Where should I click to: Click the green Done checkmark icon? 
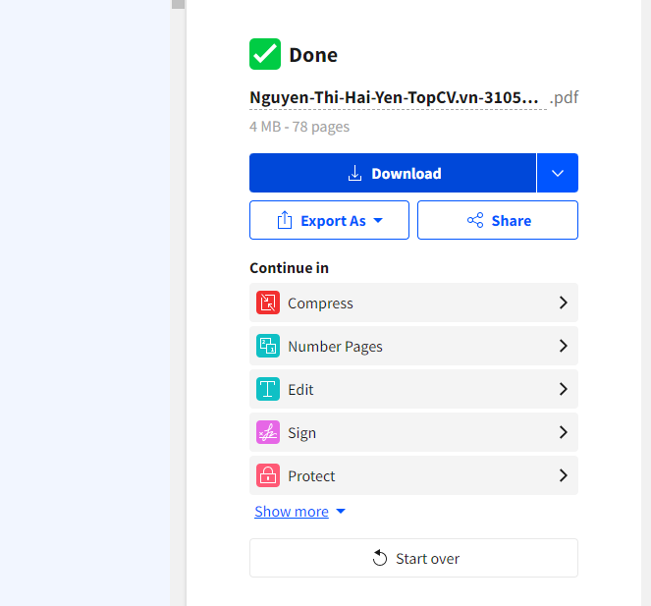(265, 54)
